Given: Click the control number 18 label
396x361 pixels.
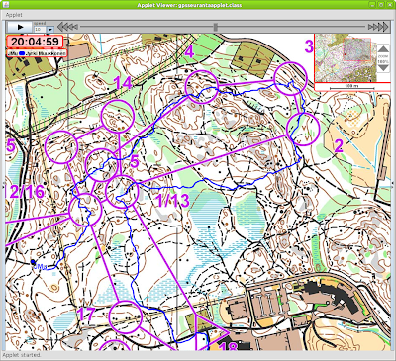Looking at the screenshot, I should pyautogui.click(x=228, y=347).
